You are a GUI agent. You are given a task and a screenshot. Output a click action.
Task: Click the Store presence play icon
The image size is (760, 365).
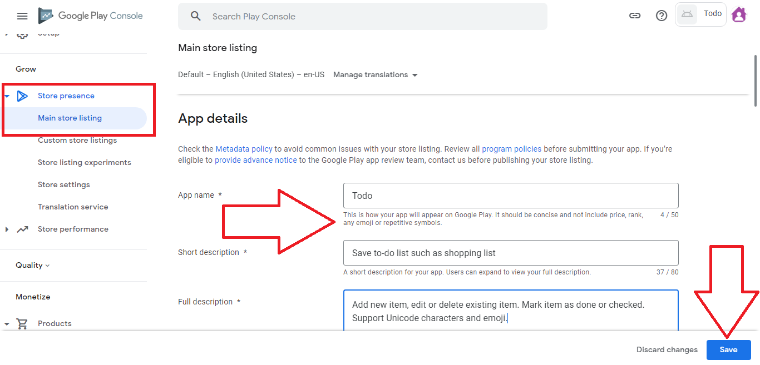tap(22, 96)
